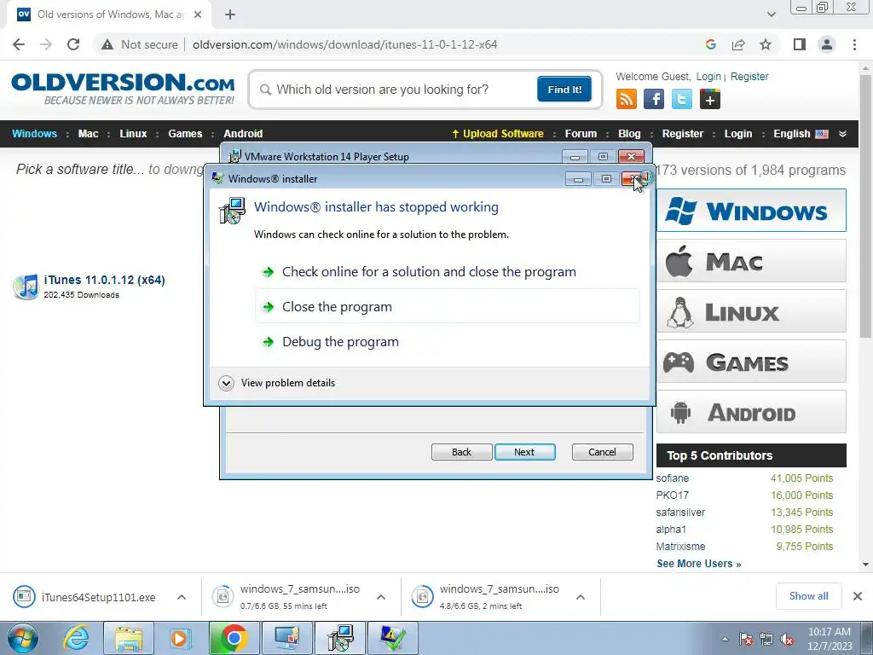
Task: Open iTunes64Setup1101.exe download options chevron
Action: [x=182, y=597]
